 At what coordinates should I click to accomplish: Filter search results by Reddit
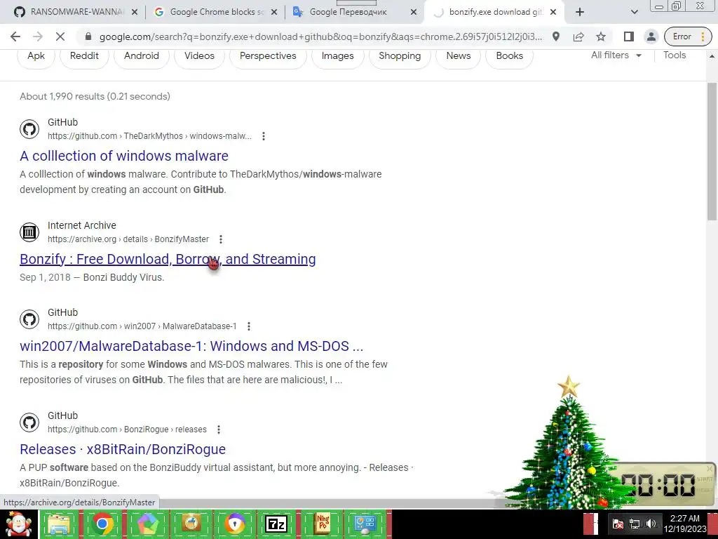[x=84, y=56]
